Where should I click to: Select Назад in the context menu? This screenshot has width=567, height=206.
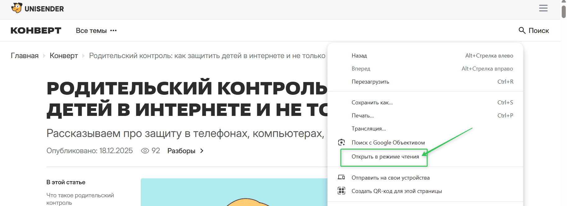359,56
